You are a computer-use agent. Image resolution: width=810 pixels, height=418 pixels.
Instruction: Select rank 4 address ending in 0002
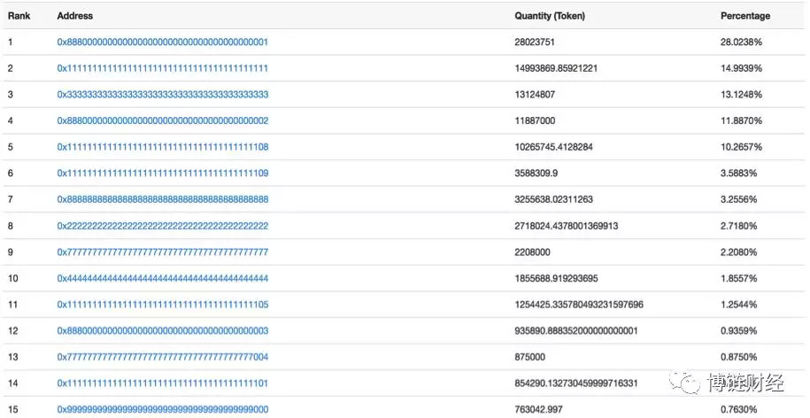point(162,120)
